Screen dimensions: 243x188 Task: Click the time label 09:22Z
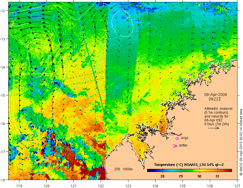pos(215,99)
